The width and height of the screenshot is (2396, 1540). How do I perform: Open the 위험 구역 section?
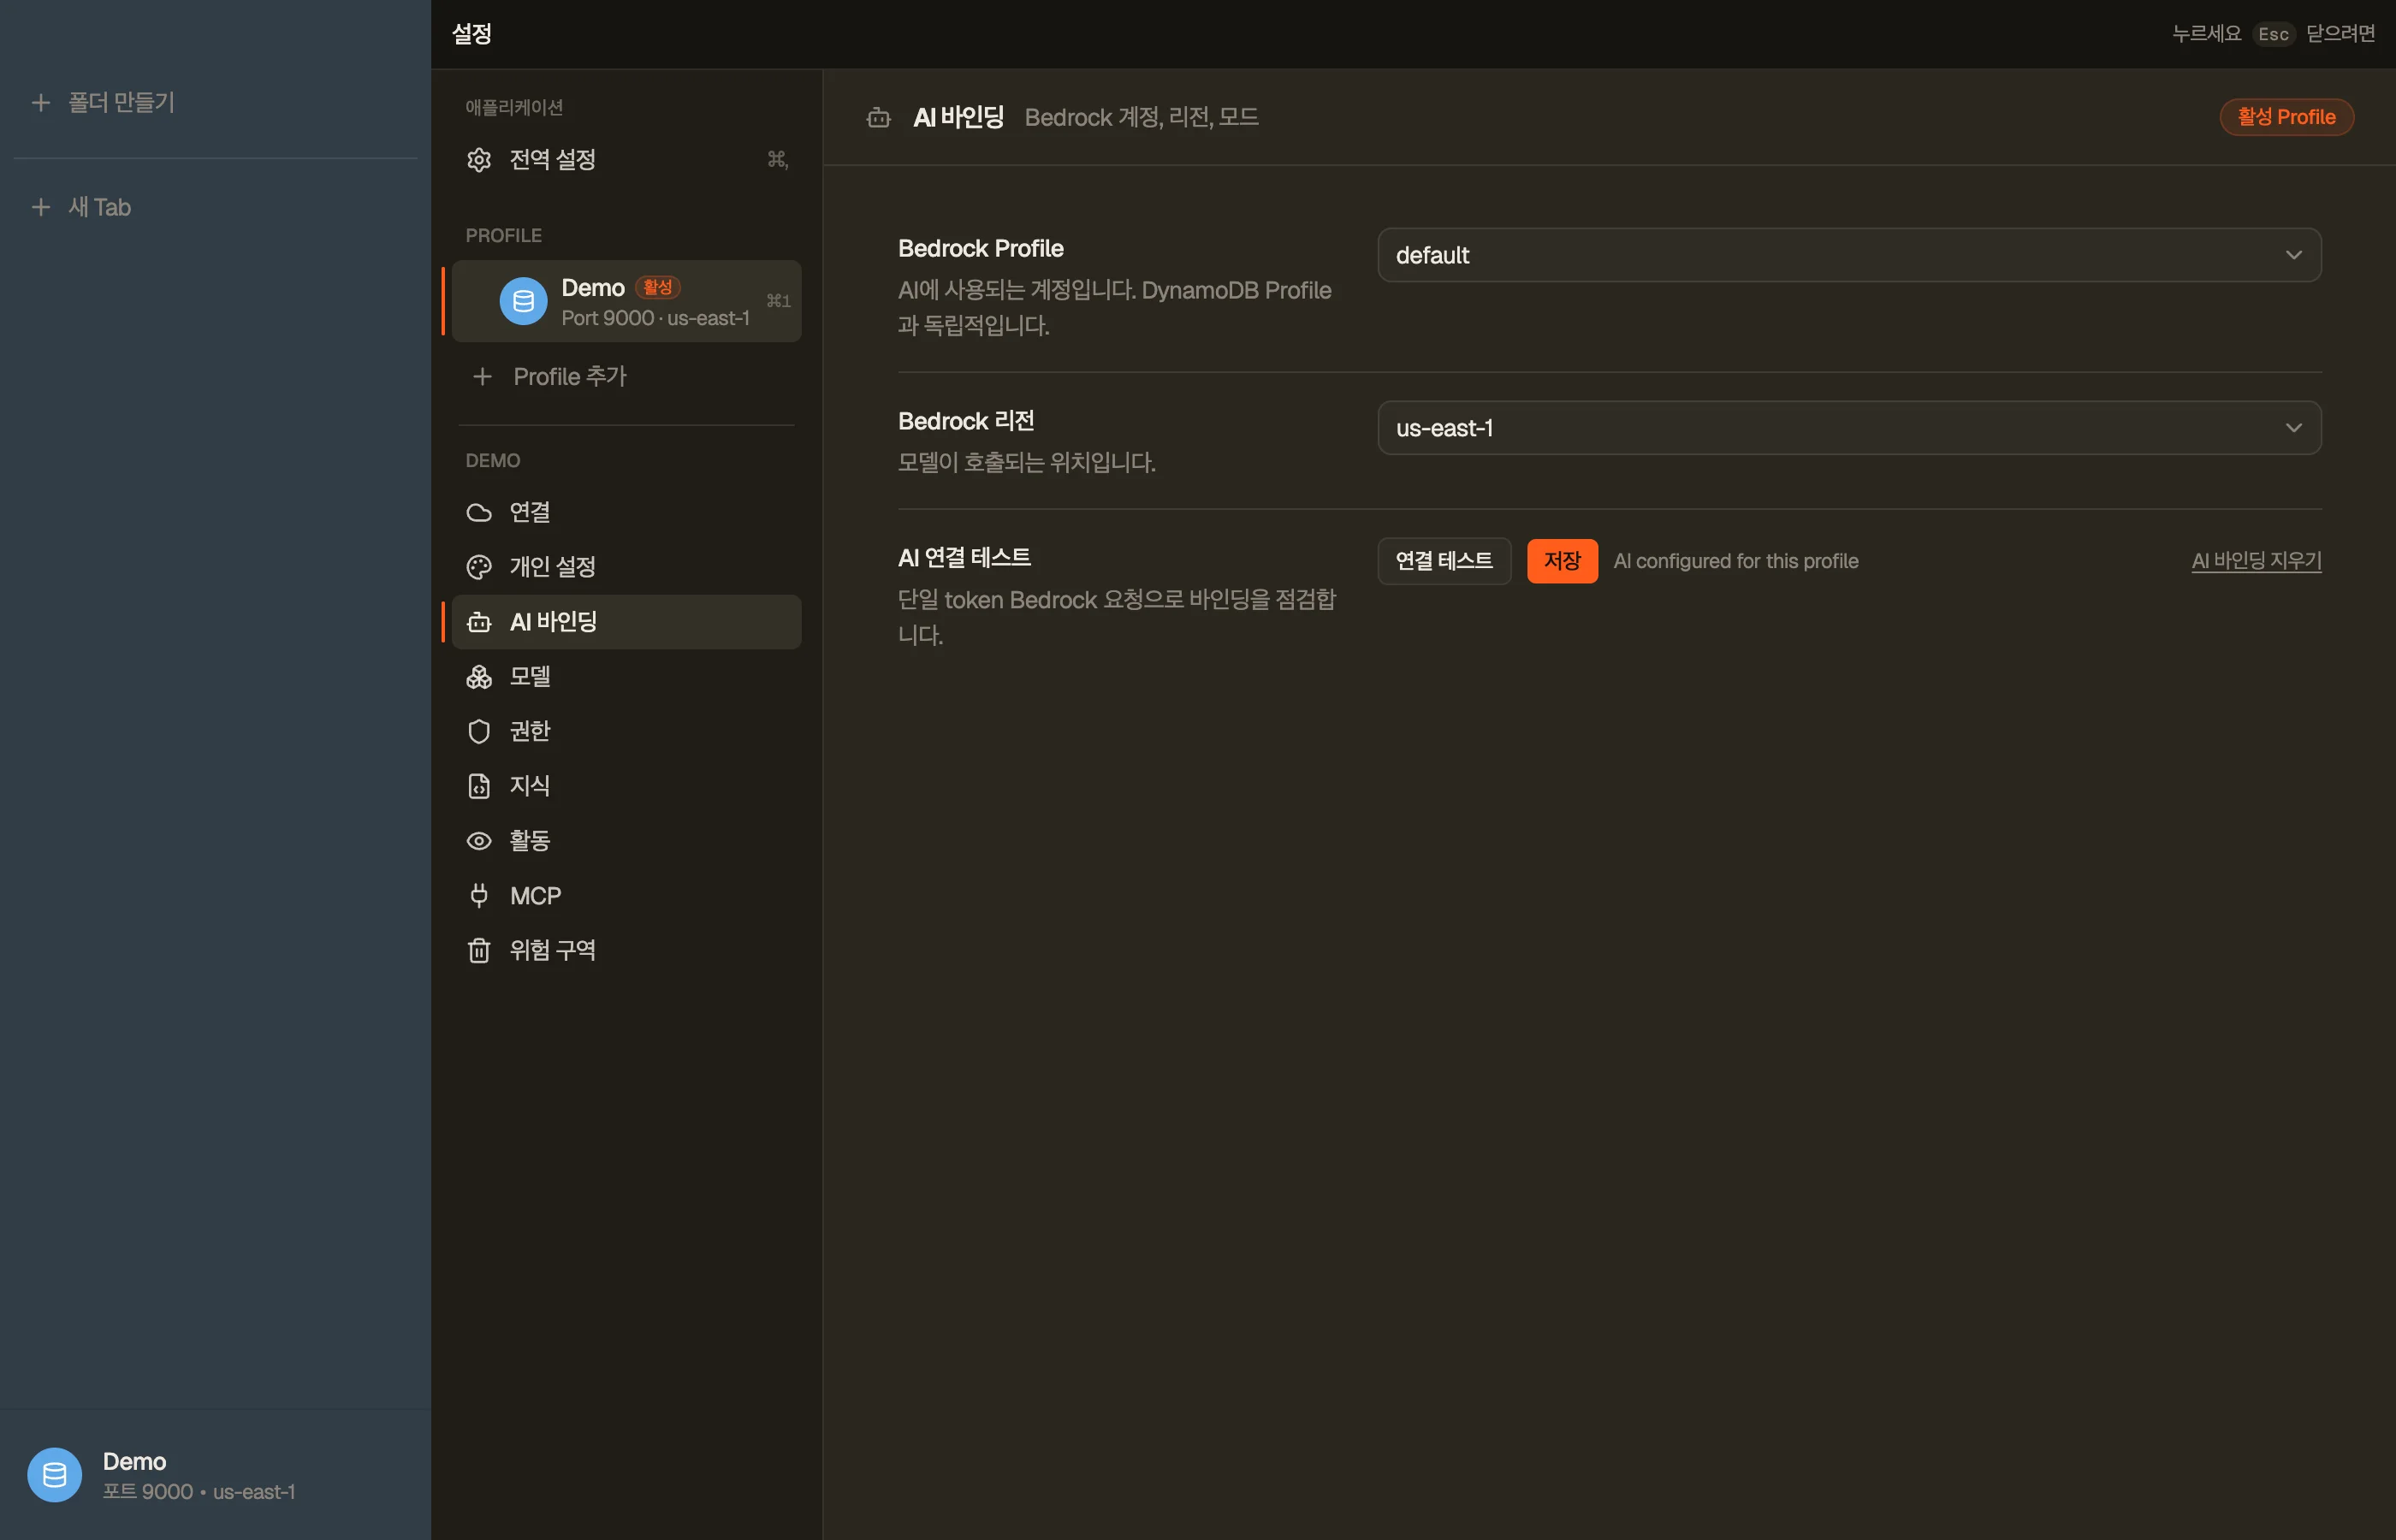point(626,950)
